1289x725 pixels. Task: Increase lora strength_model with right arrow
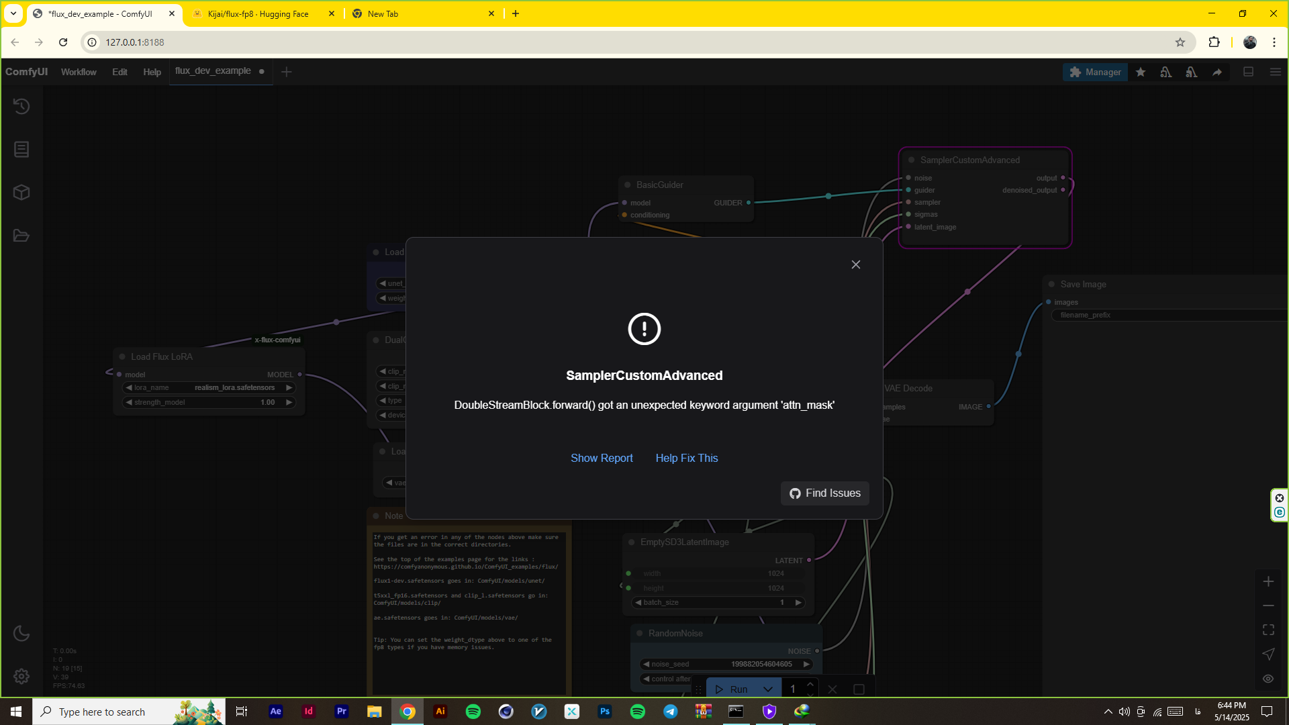289,402
